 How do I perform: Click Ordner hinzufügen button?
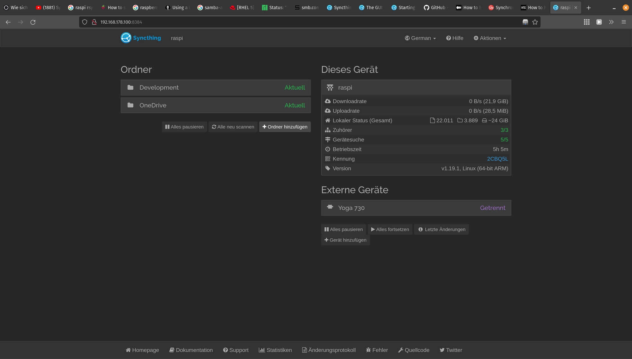click(285, 127)
